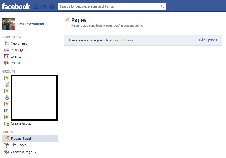This screenshot has height=158, width=226.
Task: Click the Photos icon in Favorites
Action: (7, 63)
